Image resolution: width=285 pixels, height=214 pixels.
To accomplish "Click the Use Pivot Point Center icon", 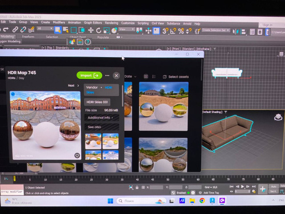I will [139, 30].
